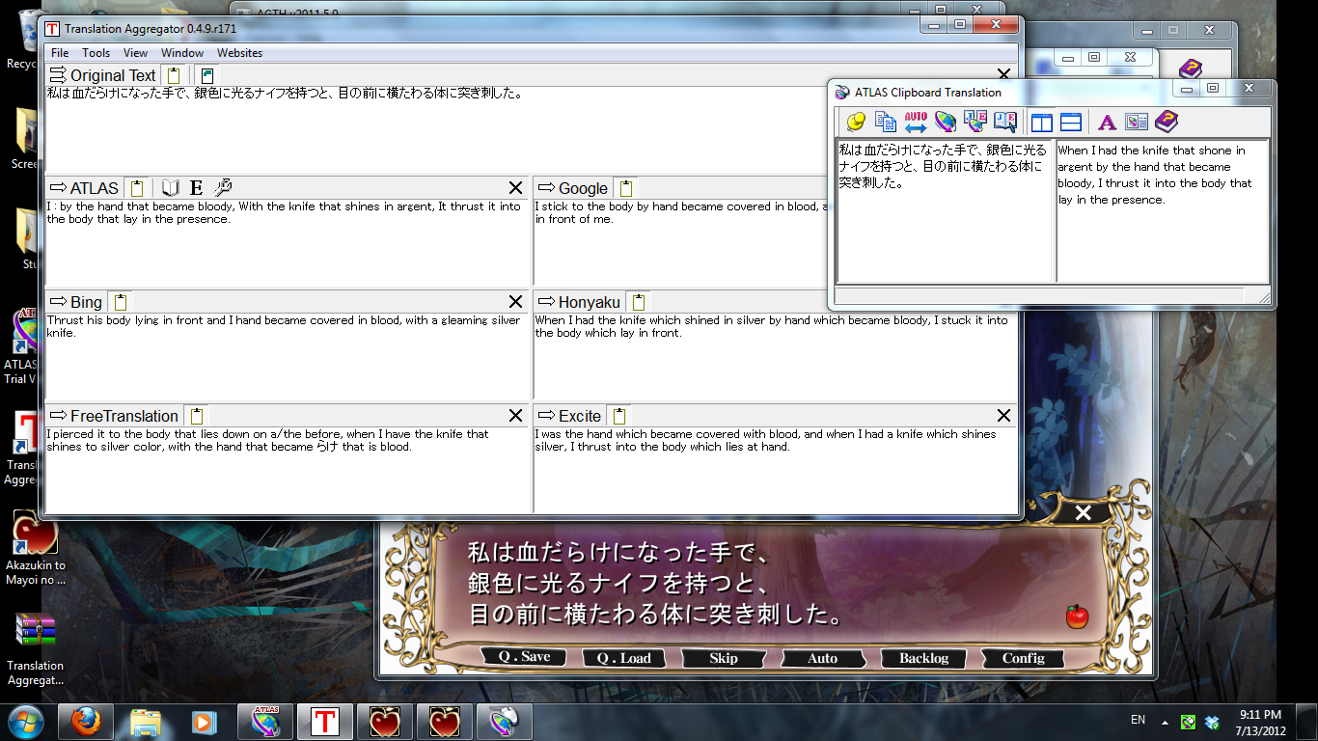This screenshot has height=741, width=1318.
Task: Show hidden system tray icons
Action: coord(1165,722)
